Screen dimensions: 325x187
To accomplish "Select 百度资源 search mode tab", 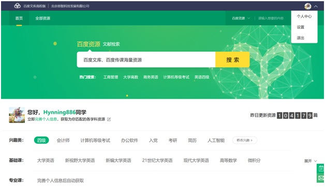I will pos(88,44).
